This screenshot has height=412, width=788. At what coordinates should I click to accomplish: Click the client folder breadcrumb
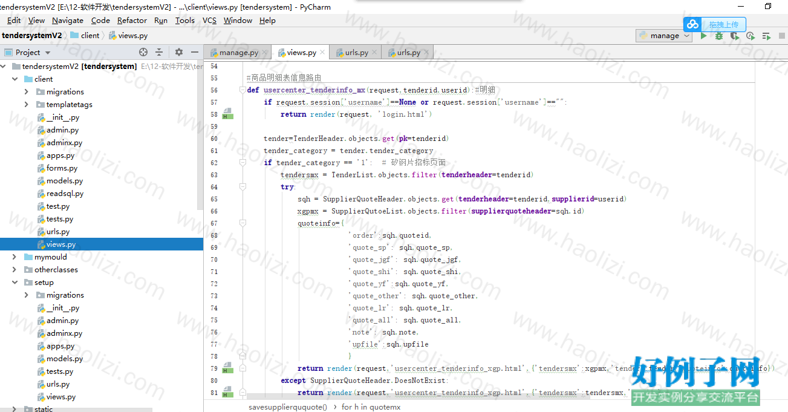coord(85,35)
